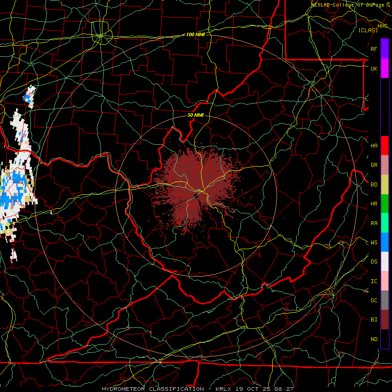Click the "HA" legend label text

tap(374, 145)
